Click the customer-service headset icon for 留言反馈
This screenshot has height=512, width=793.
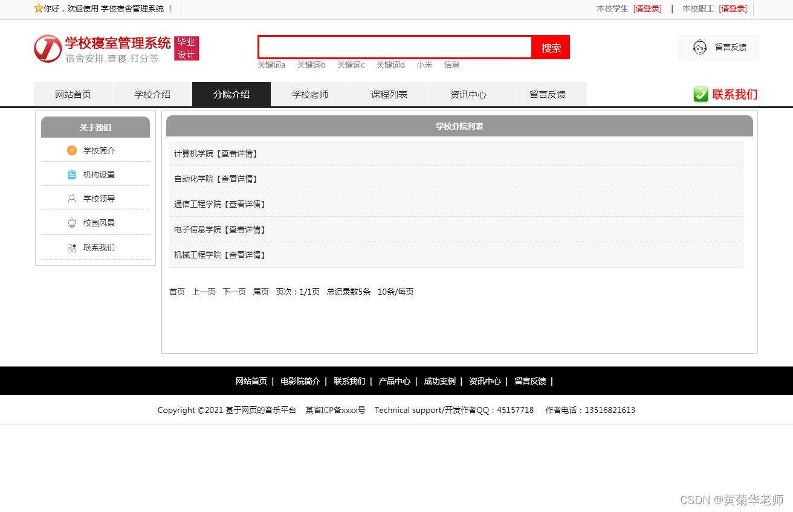pyautogui.click(x=701, y=47)
